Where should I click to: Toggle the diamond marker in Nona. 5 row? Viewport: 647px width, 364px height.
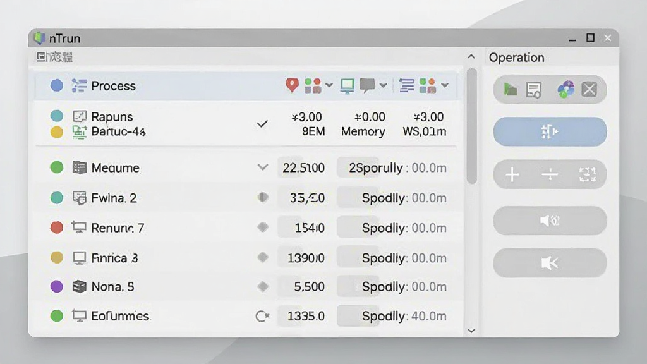click(263, 286)
